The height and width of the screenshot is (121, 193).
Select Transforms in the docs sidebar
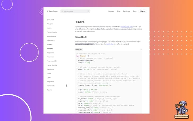coord(50,69)
